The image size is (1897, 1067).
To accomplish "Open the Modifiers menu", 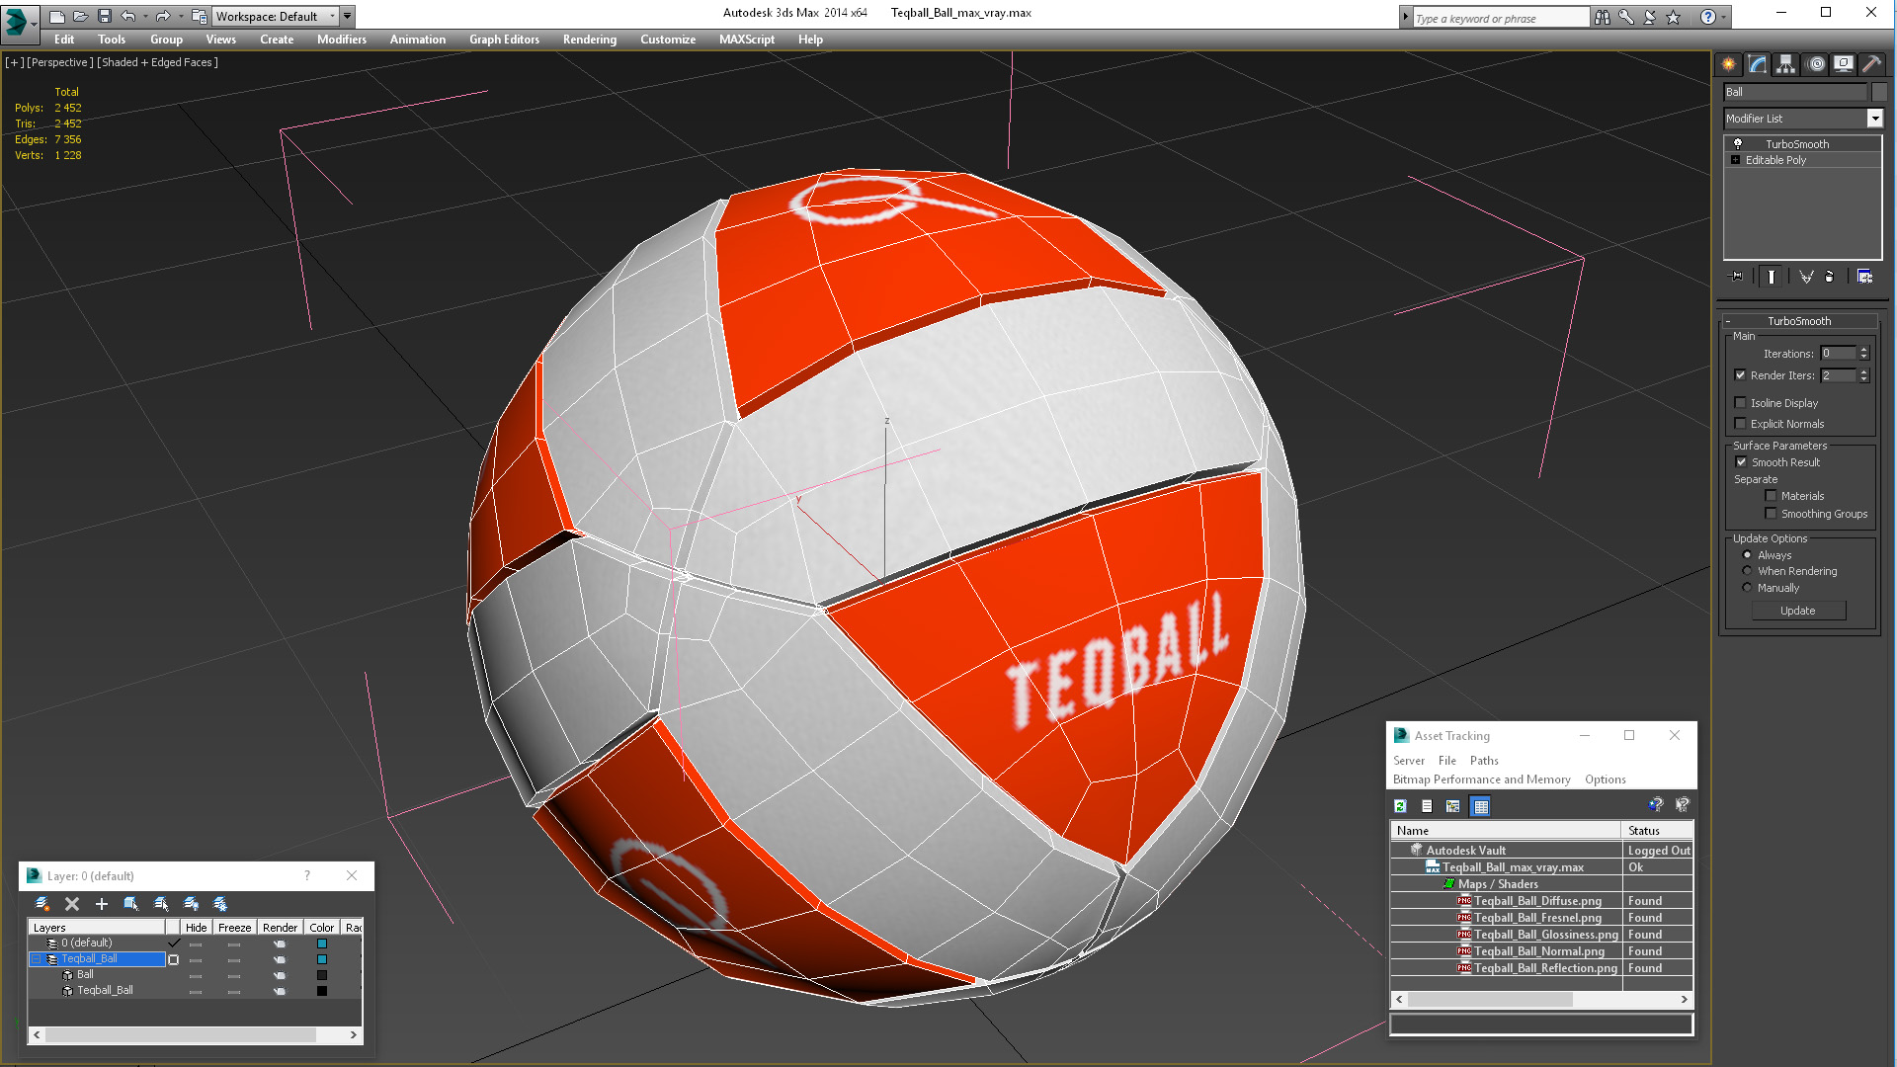I will (x=341, y=40).
